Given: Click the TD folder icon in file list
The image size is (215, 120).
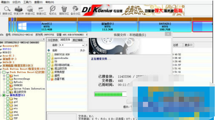Looking at the screenshot, I should tap(52, 62).
